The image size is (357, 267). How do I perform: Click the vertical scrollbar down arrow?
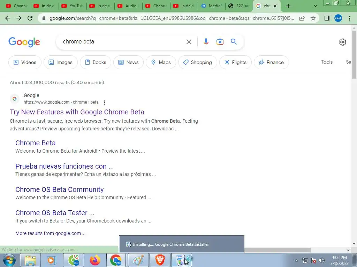[354, 244]
